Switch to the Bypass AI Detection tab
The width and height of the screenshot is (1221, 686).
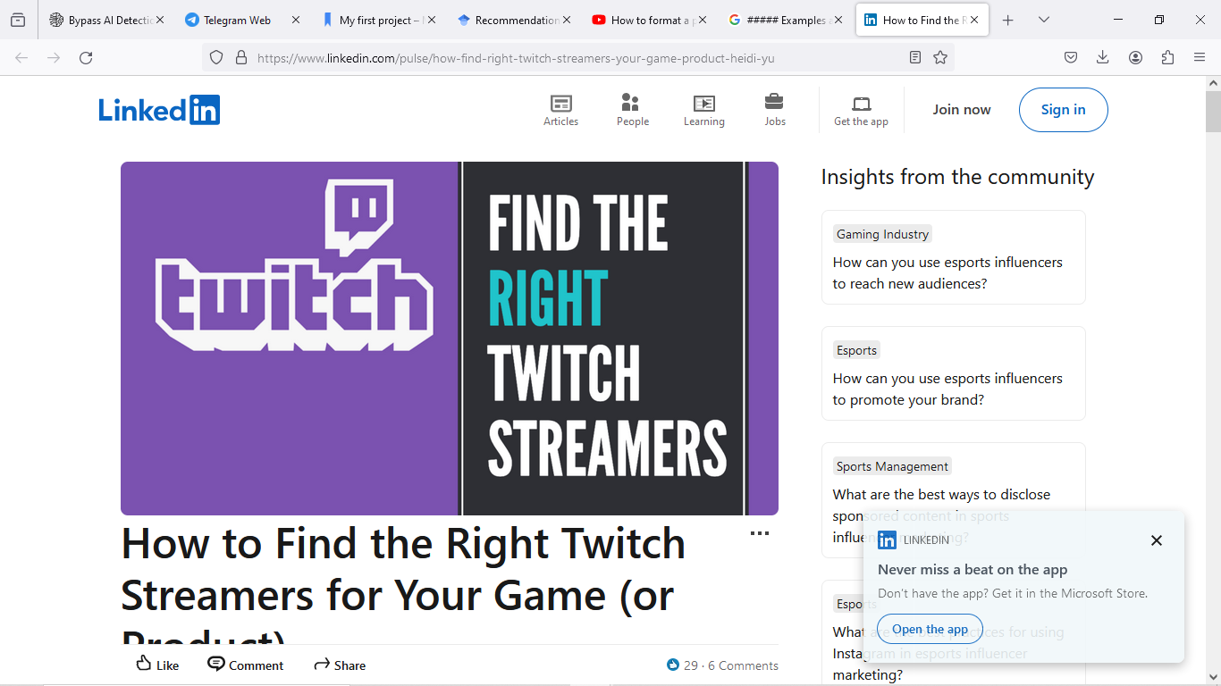(103, 19)
